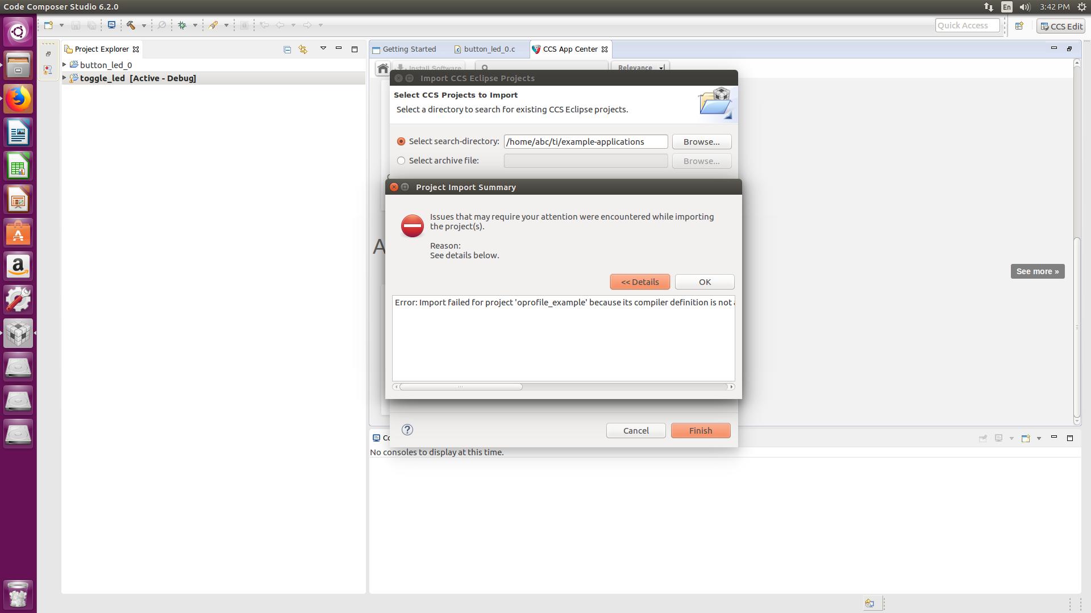
Task: Click the Pin Console icon
Action: click(x=983, y=438)
